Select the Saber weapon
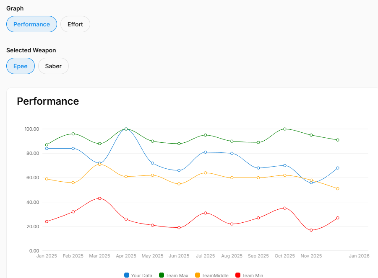This screenshot has width=378, height=278. [53, 66]
